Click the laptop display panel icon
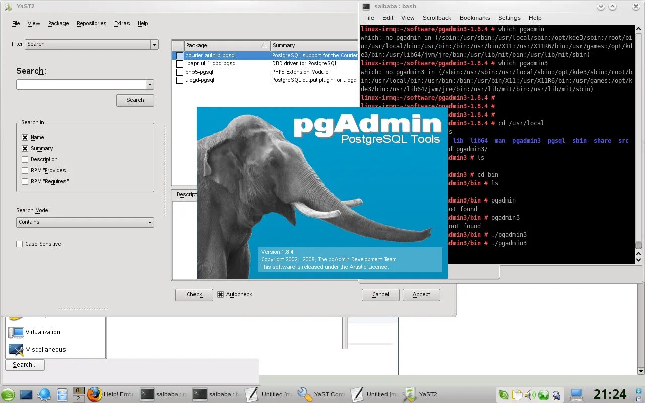The height and width of the screenshot is (403, 645). pos(576,394)
